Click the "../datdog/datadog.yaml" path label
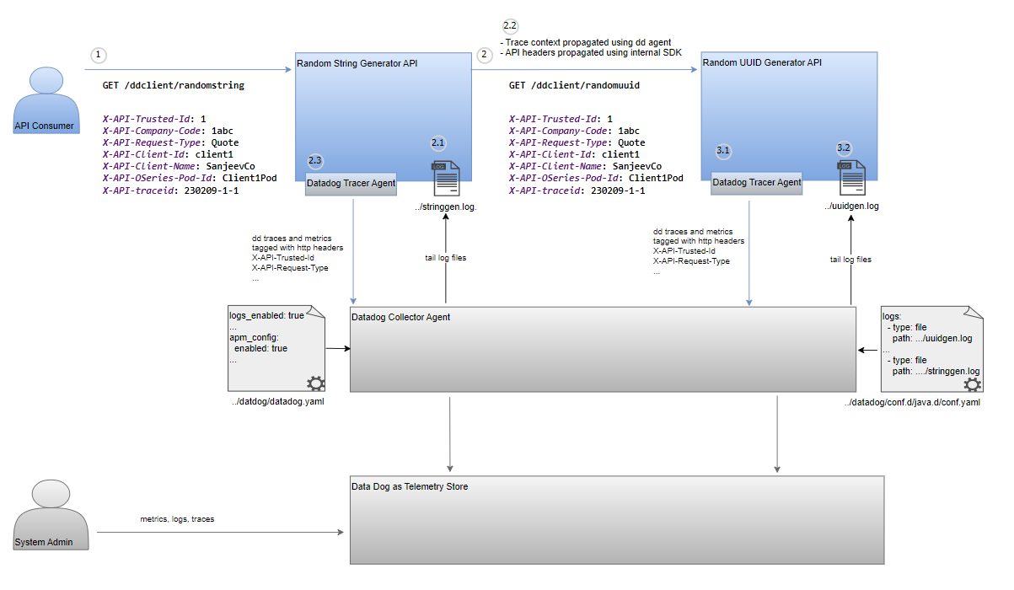Viewport: 1014px width, 590px height. pos(277,401)
